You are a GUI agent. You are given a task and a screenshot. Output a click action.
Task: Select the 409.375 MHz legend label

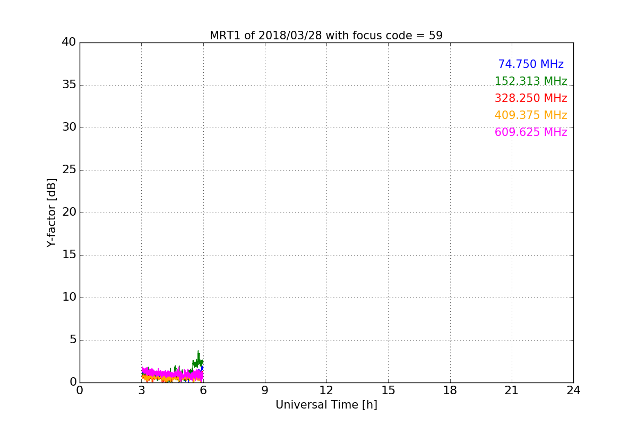(x=531, y=115)
